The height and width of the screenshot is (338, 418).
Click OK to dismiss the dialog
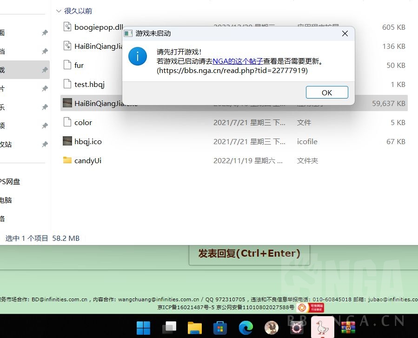click(326, 92)
